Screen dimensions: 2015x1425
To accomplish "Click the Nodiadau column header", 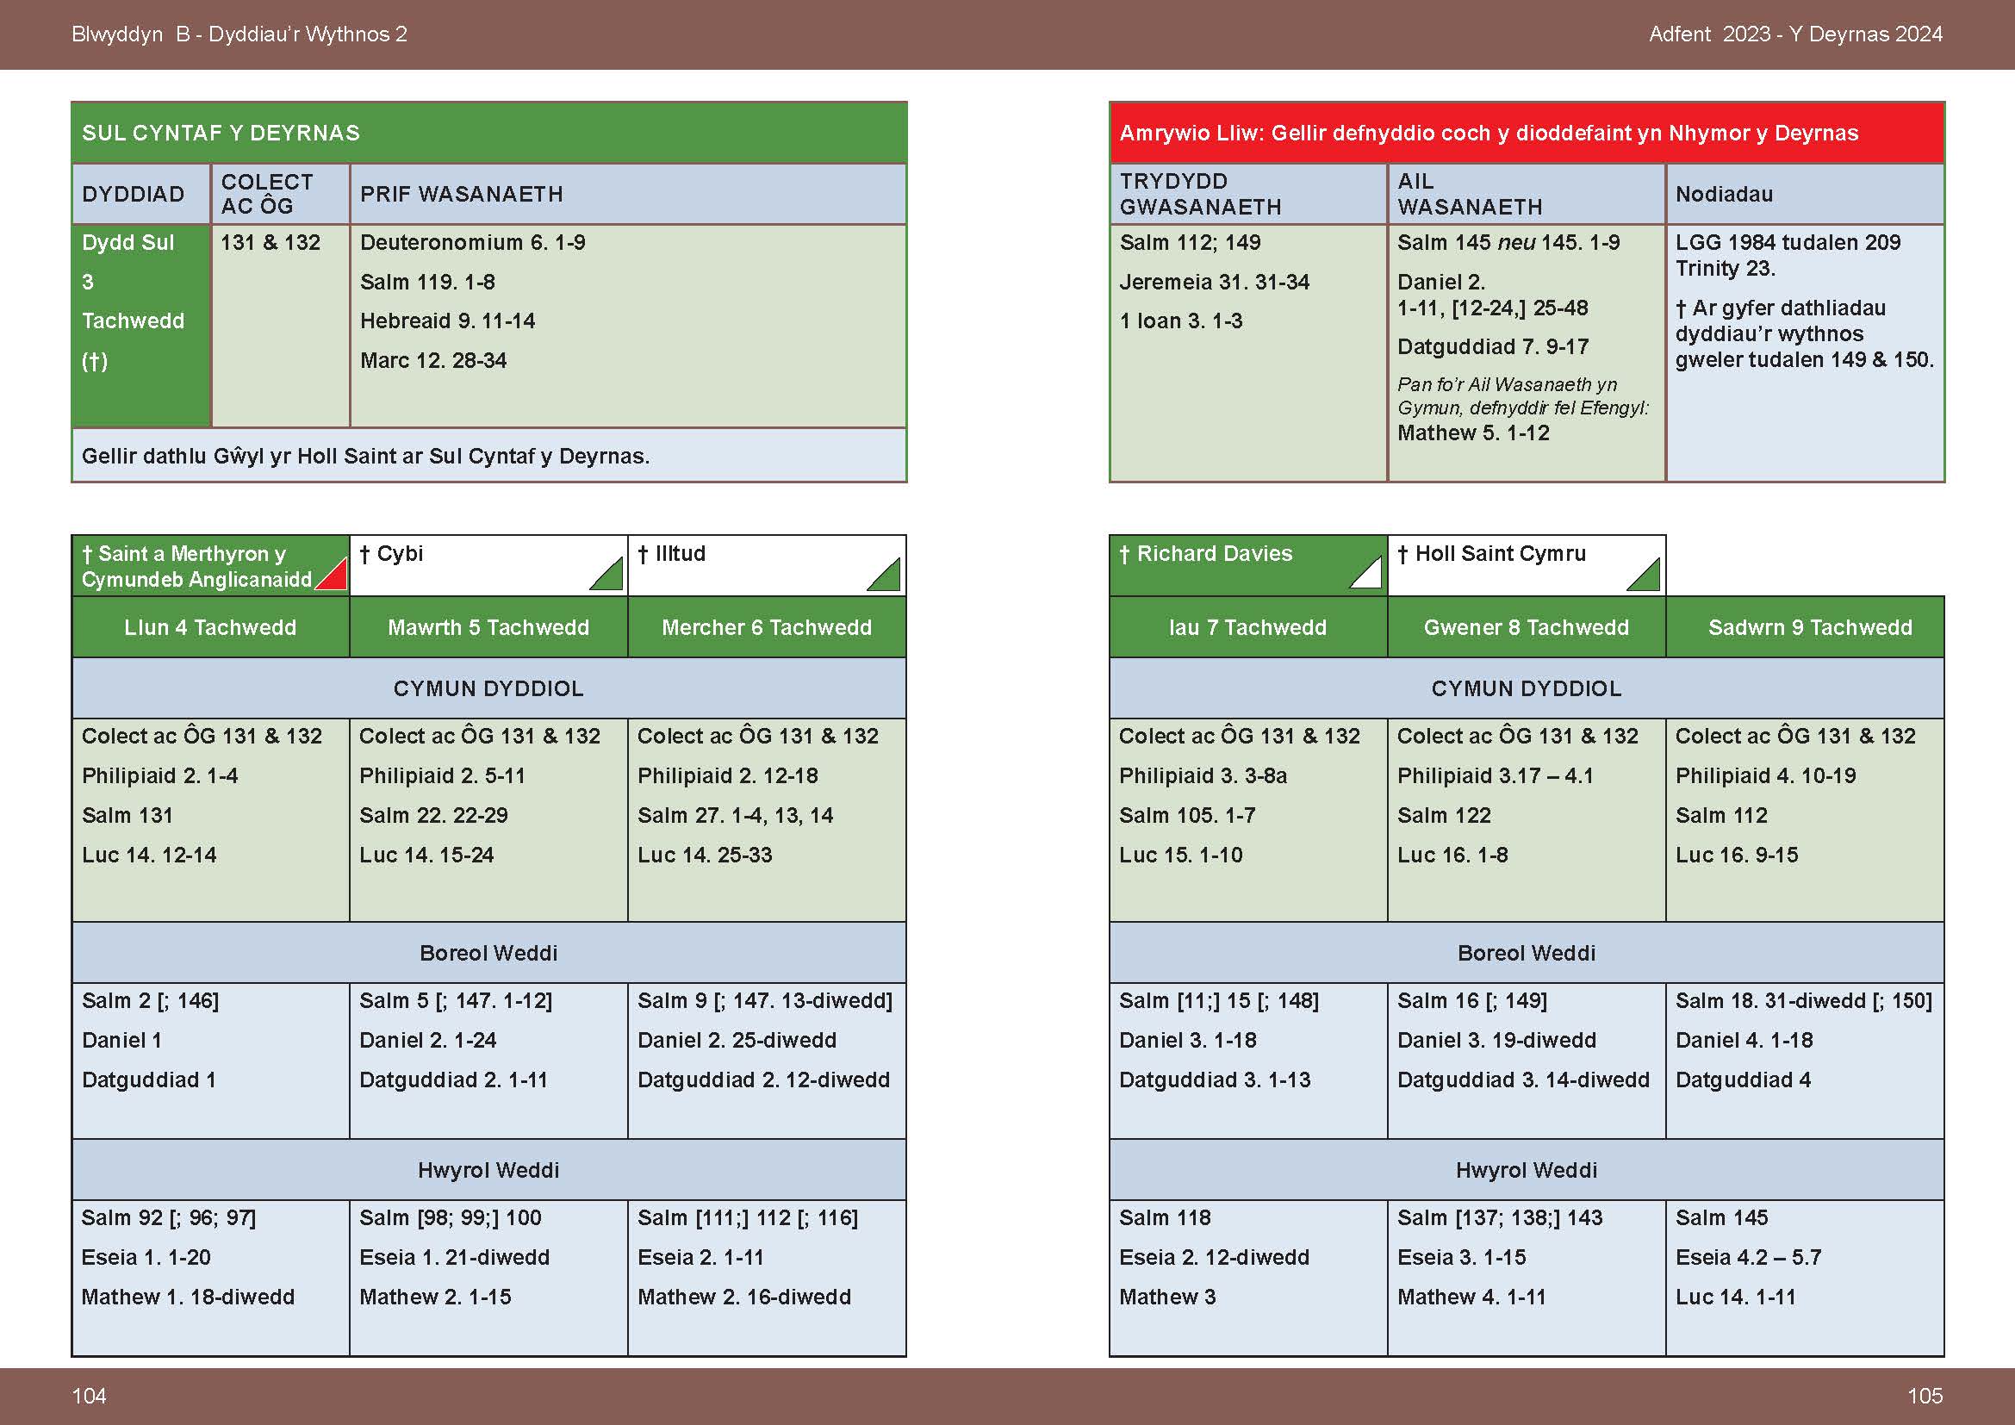I will pyautogui.click(x=1724, y=194).
